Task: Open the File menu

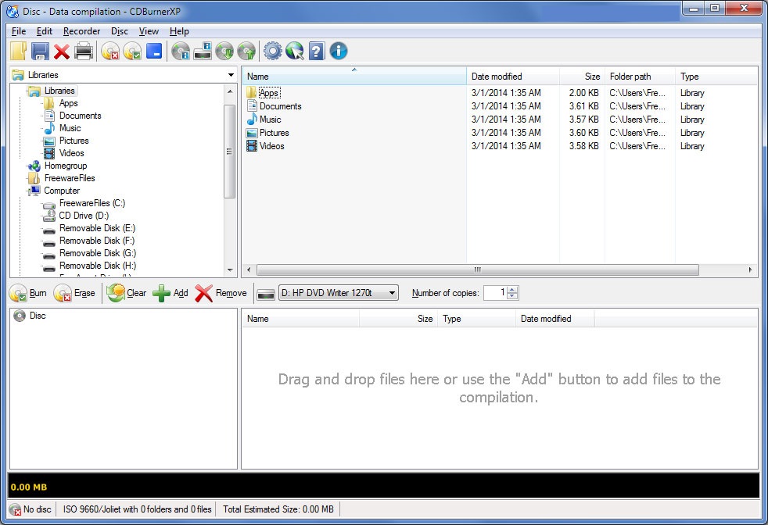Action: pos(19,31)
